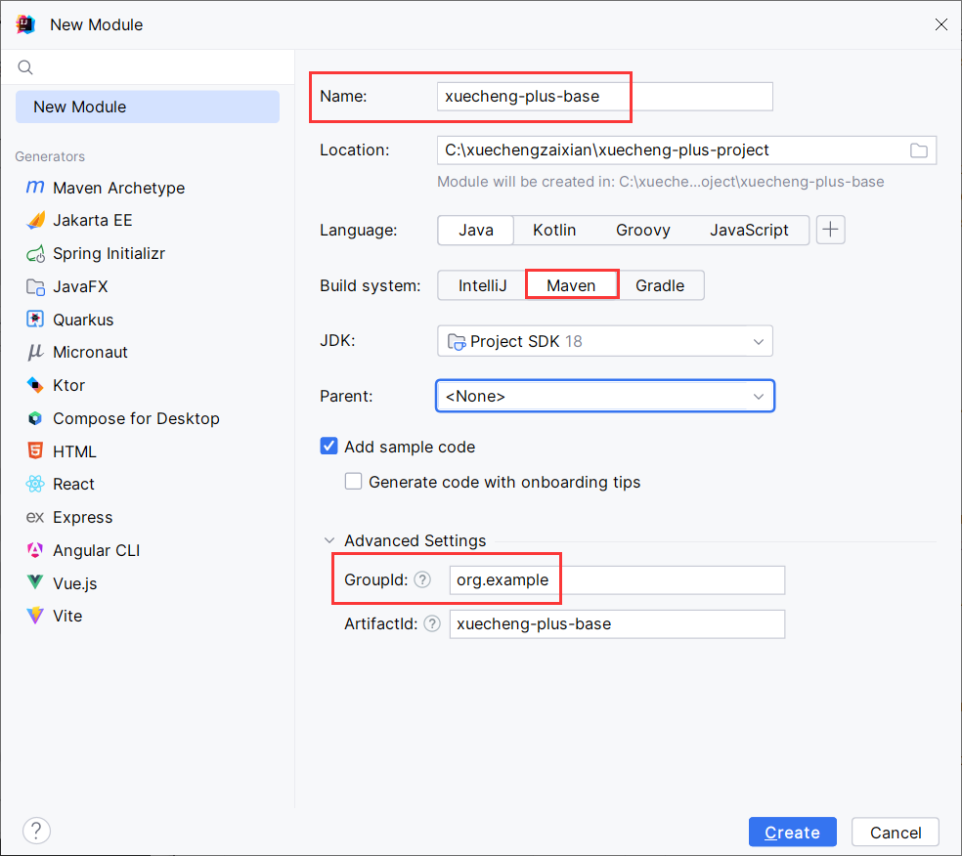Click the GroupId input field
The height and width of the screenshot is (856, 962).
tap(617, 580)
